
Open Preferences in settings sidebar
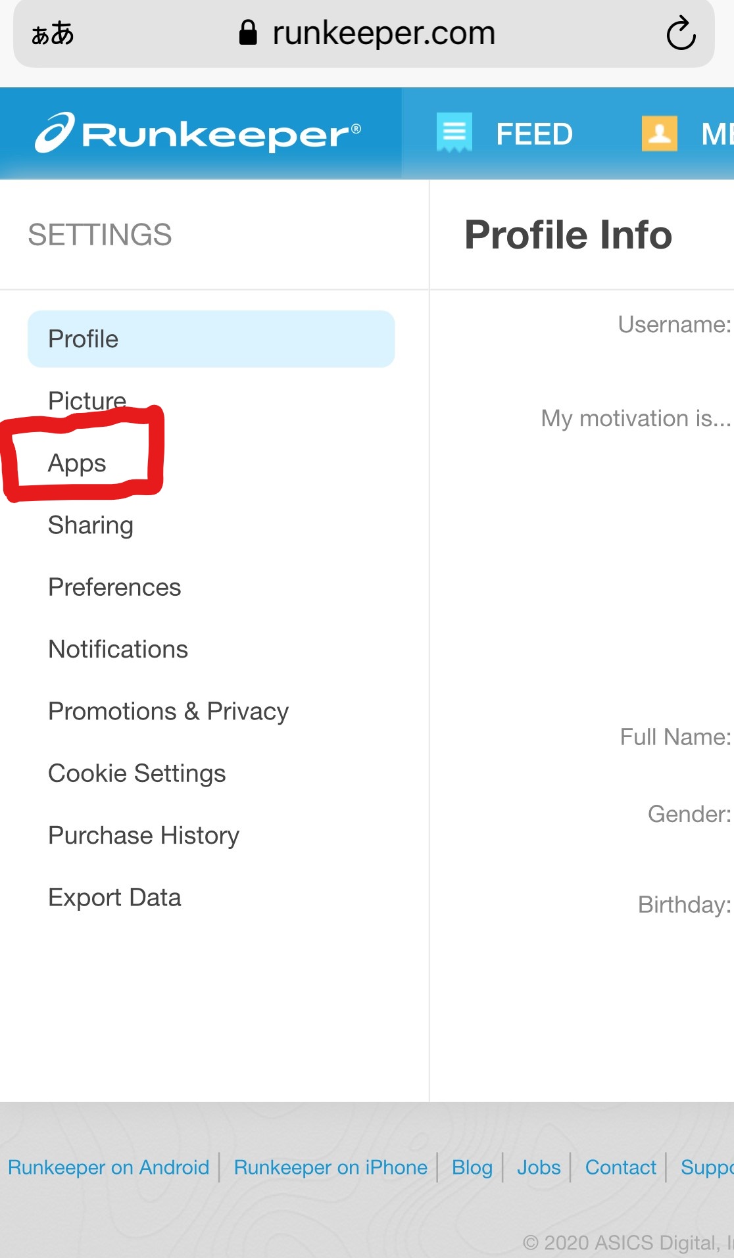click(114, 587)
